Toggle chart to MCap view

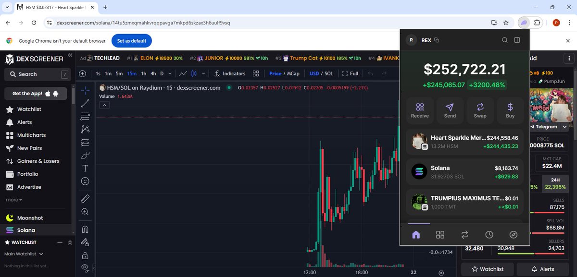pos(293,73)
